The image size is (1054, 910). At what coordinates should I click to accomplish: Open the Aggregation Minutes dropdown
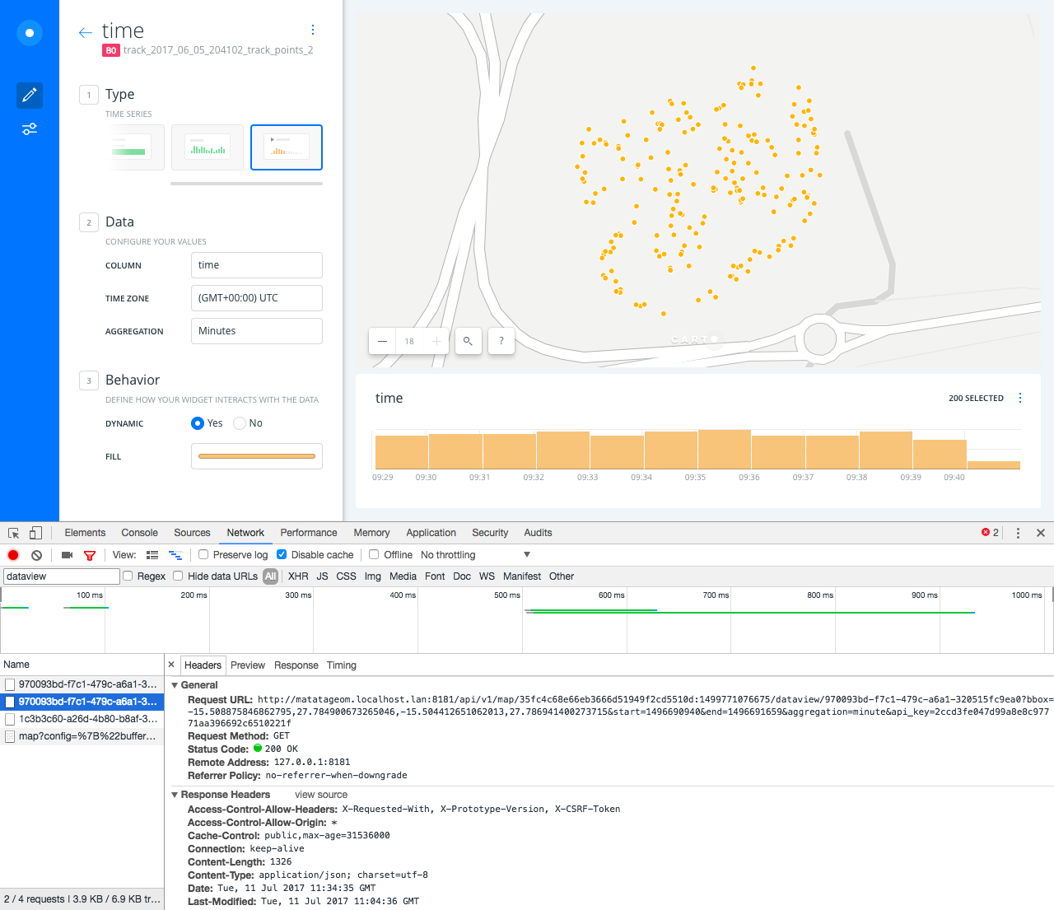(257, 331)
